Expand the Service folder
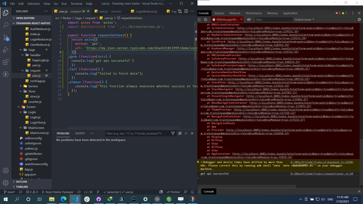This screenshot has width=363, height=204. point(33,86)
